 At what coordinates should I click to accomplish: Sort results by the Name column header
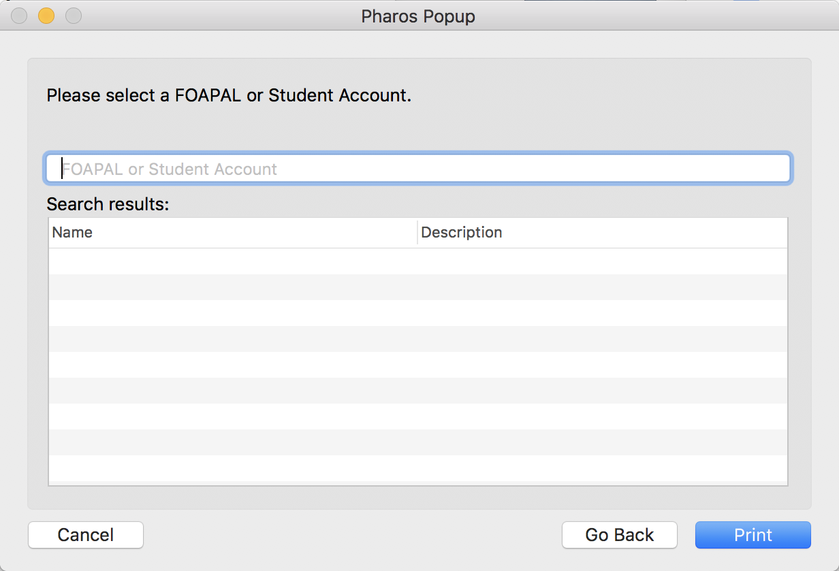[232, 232]
